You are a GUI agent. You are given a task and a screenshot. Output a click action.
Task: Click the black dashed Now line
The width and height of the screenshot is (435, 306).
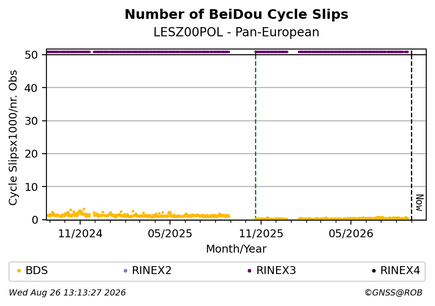click(411, 136)
